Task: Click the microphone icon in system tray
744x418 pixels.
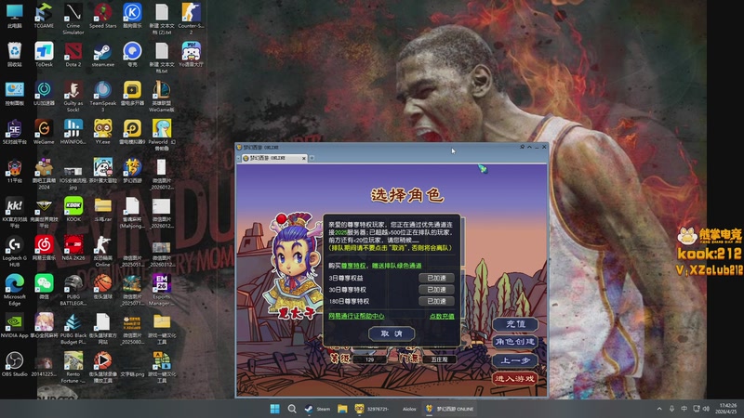Action: (671, 409)
